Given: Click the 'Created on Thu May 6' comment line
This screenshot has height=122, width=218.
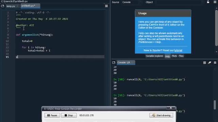Looking at the screenshot, I should [x=42, y=19].
